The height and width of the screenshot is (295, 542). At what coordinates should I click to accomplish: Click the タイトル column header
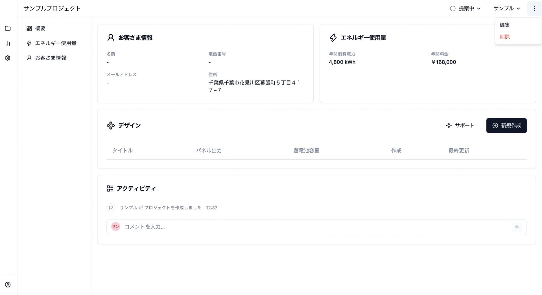(x=123, y=151)
